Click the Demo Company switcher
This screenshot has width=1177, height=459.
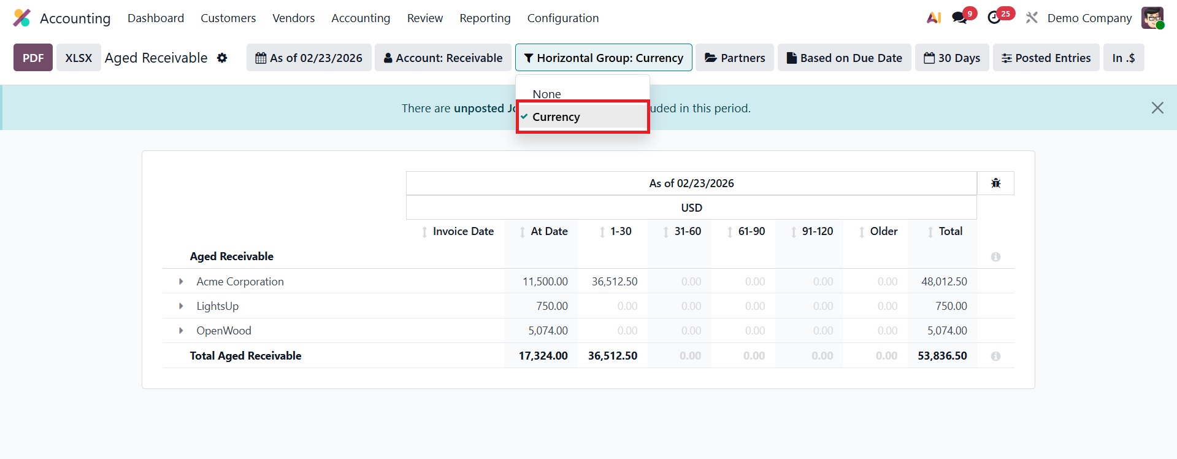(x=1089, y=18)
